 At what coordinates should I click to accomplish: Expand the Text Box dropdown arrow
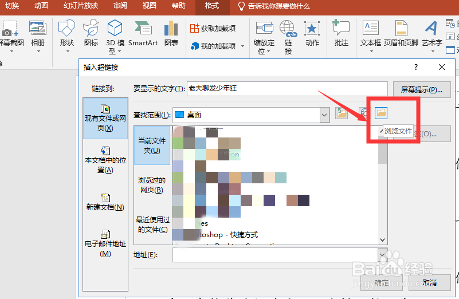pos(371,52)
